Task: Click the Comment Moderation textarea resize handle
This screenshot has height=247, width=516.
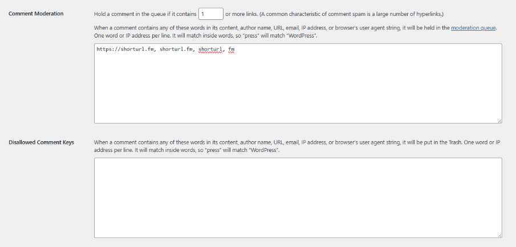Action: coord(499,121)
